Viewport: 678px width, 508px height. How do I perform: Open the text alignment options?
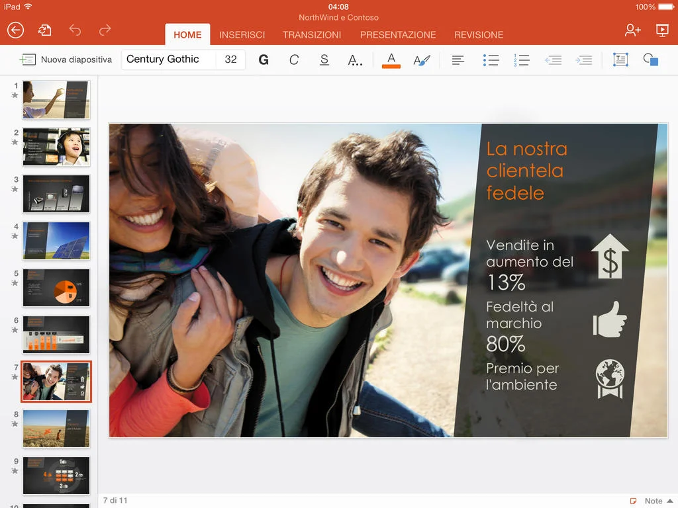click(458, 60)
